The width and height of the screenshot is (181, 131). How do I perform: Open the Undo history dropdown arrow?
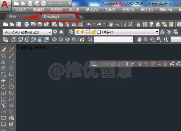pos(94,24)
